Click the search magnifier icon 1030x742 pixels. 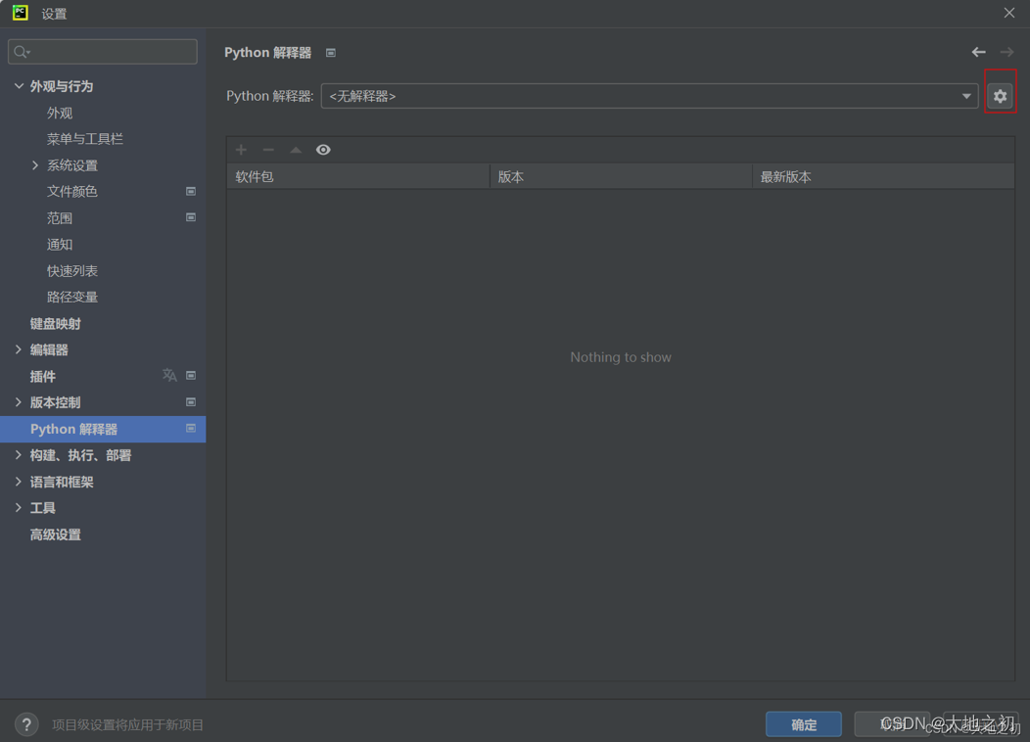coord(22,52)
